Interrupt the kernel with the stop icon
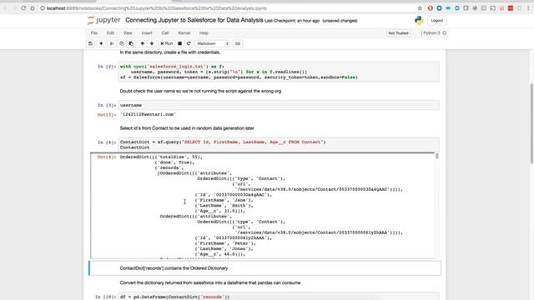 point(180,43)
